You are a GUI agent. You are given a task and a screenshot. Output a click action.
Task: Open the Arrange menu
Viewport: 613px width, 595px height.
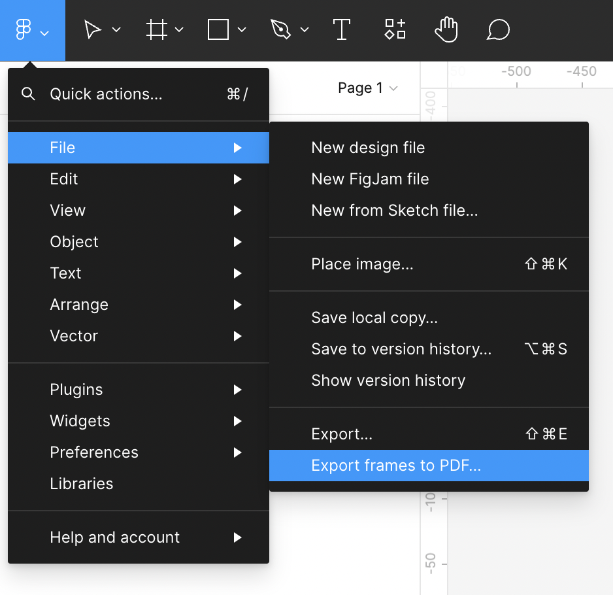pos(139,304)
